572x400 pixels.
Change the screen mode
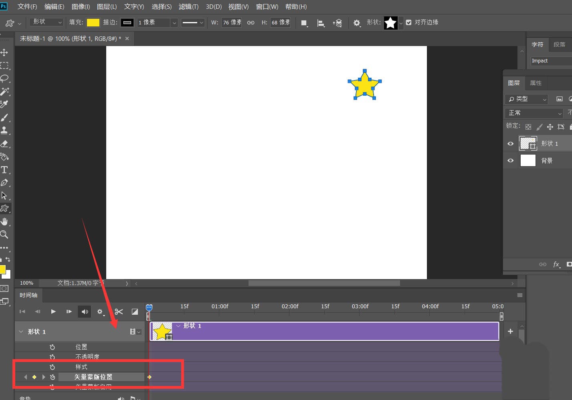(x=4, y=302)
